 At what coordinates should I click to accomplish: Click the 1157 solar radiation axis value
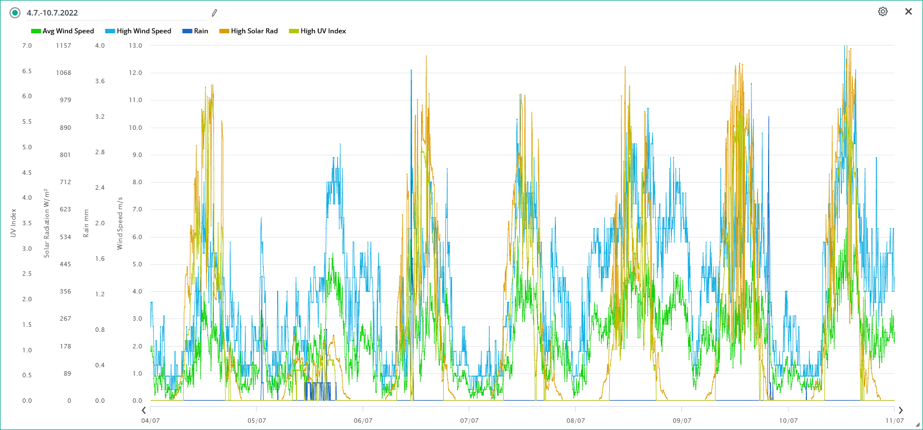tap(63, 45)
